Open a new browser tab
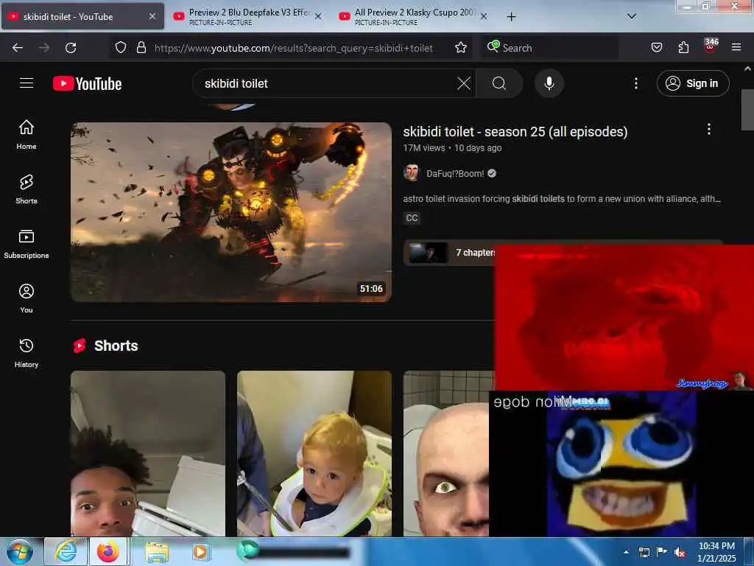The width and height of the screenshot is (754, 566). [x=511, y=17]
